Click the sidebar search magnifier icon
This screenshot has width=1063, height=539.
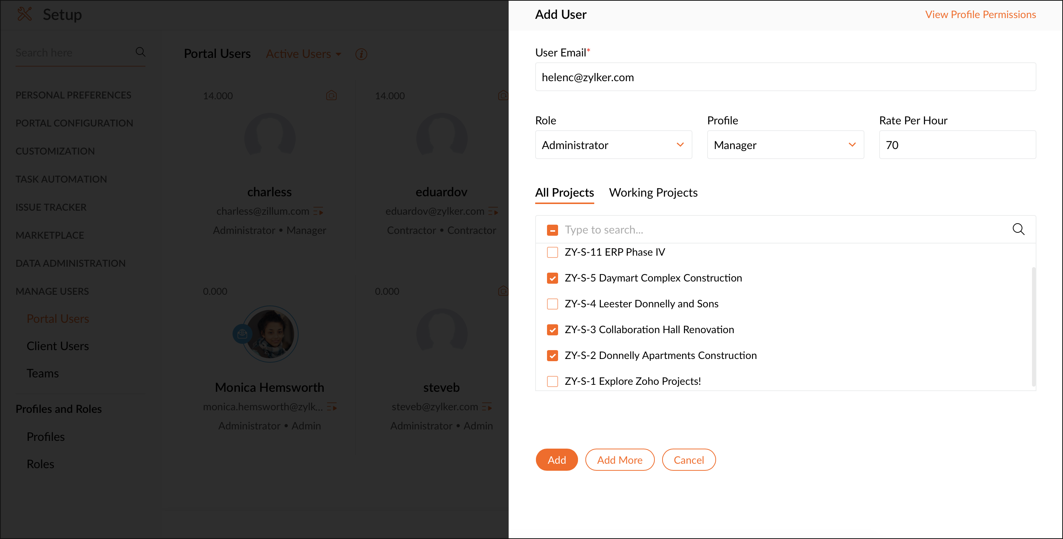pos(140,52)
